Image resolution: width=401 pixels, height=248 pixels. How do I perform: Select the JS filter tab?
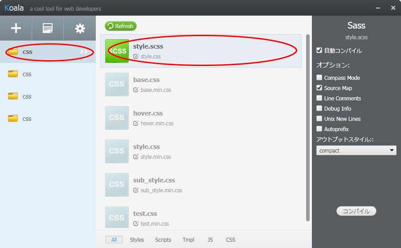point(210,240)
